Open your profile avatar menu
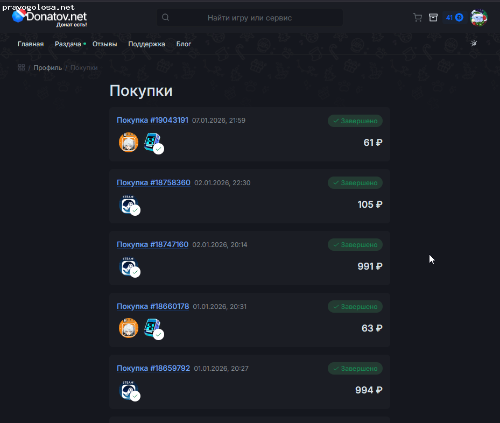The width and height of the screenshot is (500, 423). pyautogui.click(x=478, y=17)
